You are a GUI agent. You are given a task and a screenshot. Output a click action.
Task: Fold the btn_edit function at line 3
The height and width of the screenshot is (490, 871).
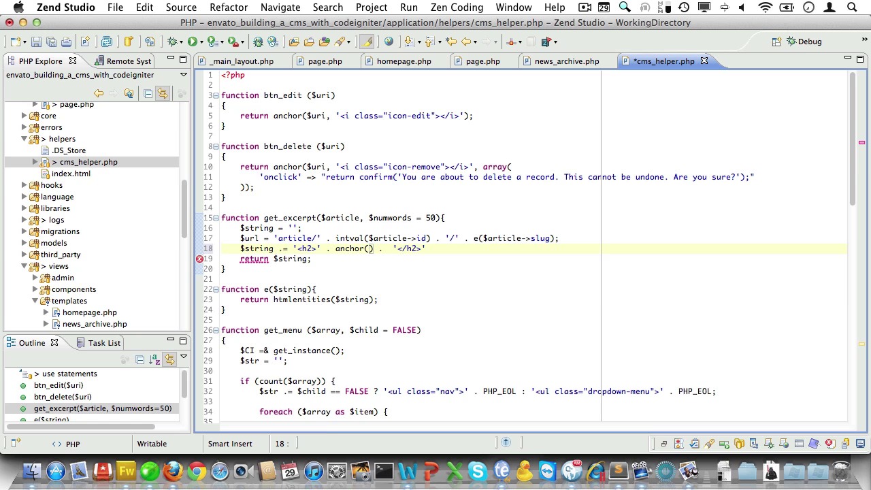216,95
